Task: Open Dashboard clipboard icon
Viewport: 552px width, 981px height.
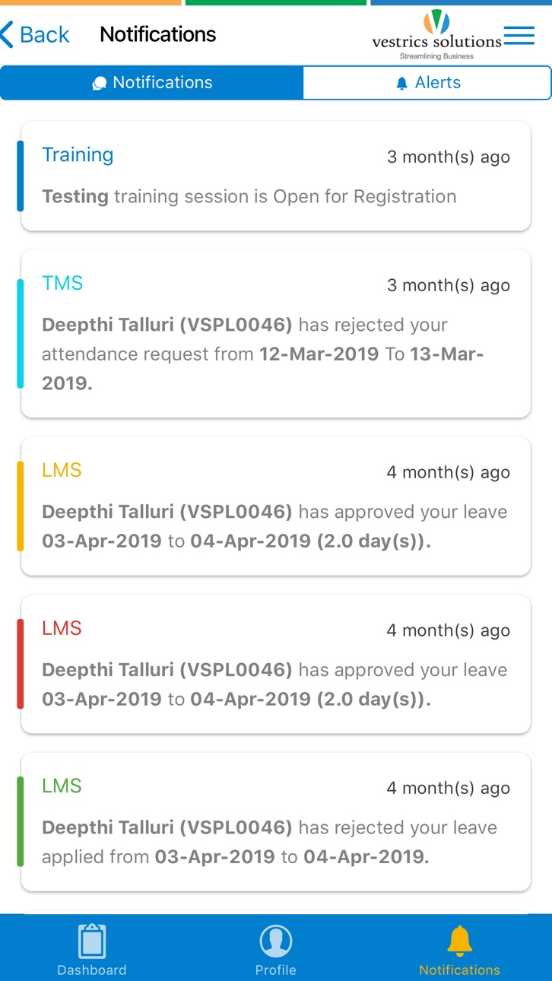Action: (x=92, y=941)
